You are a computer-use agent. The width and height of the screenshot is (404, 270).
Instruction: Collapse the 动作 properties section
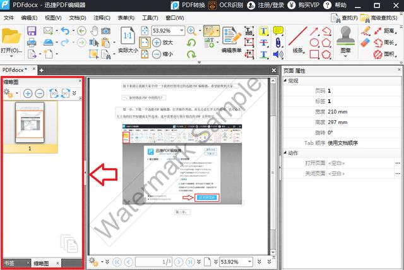click(x=285, y=153)
